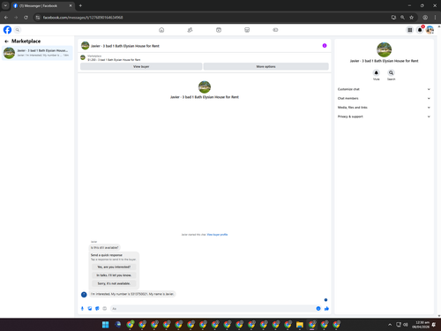Click the View buyer button
441x331 pixels.
click(x=141, y=66)
